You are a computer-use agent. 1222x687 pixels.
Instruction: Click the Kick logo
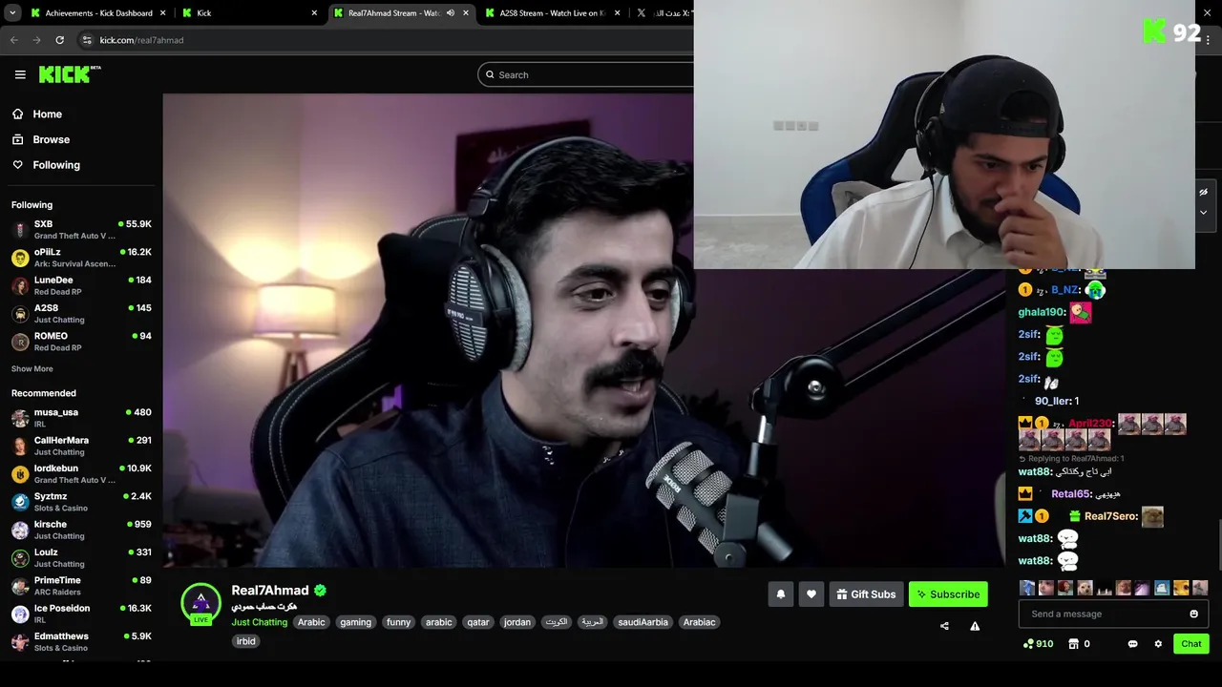point(70,74)
